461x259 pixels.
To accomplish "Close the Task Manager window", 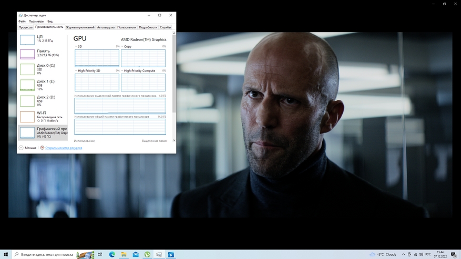I will pos(170,15).
